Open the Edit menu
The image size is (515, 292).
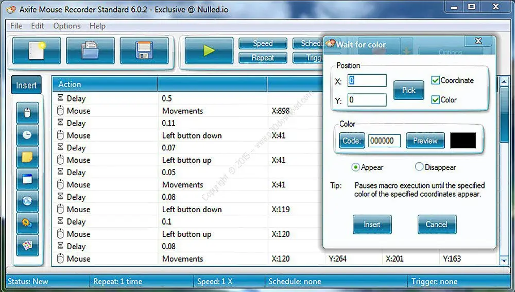(38, 26)
